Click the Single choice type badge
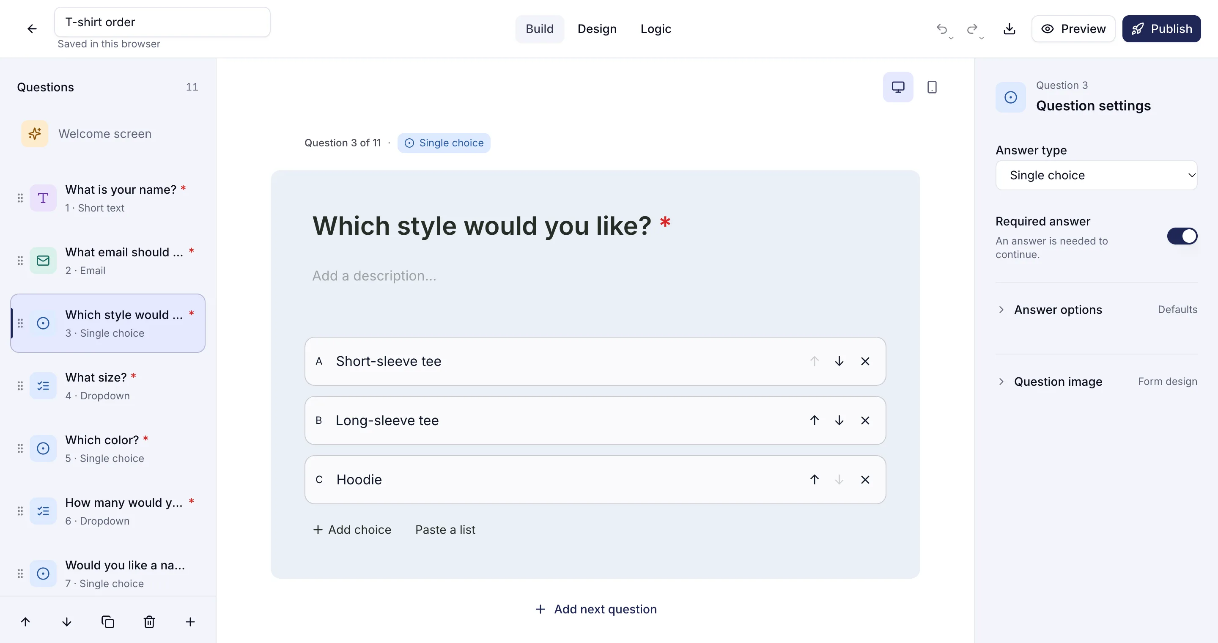Viewport: 1218px width, 643px height. coord(444,143)
